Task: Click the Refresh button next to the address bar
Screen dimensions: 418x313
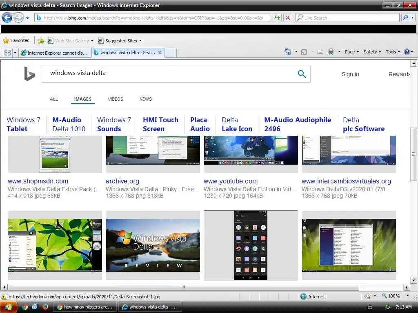Action: (277, 18)
